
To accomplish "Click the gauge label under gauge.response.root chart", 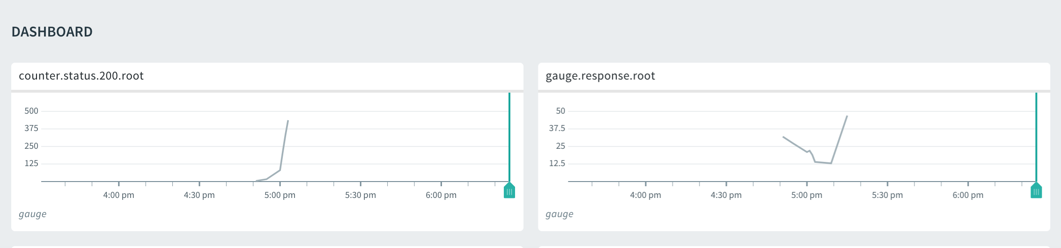I will 559,214.
